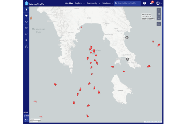
Task: Click the coordinates readout box
Action: [x=148, y=17]
